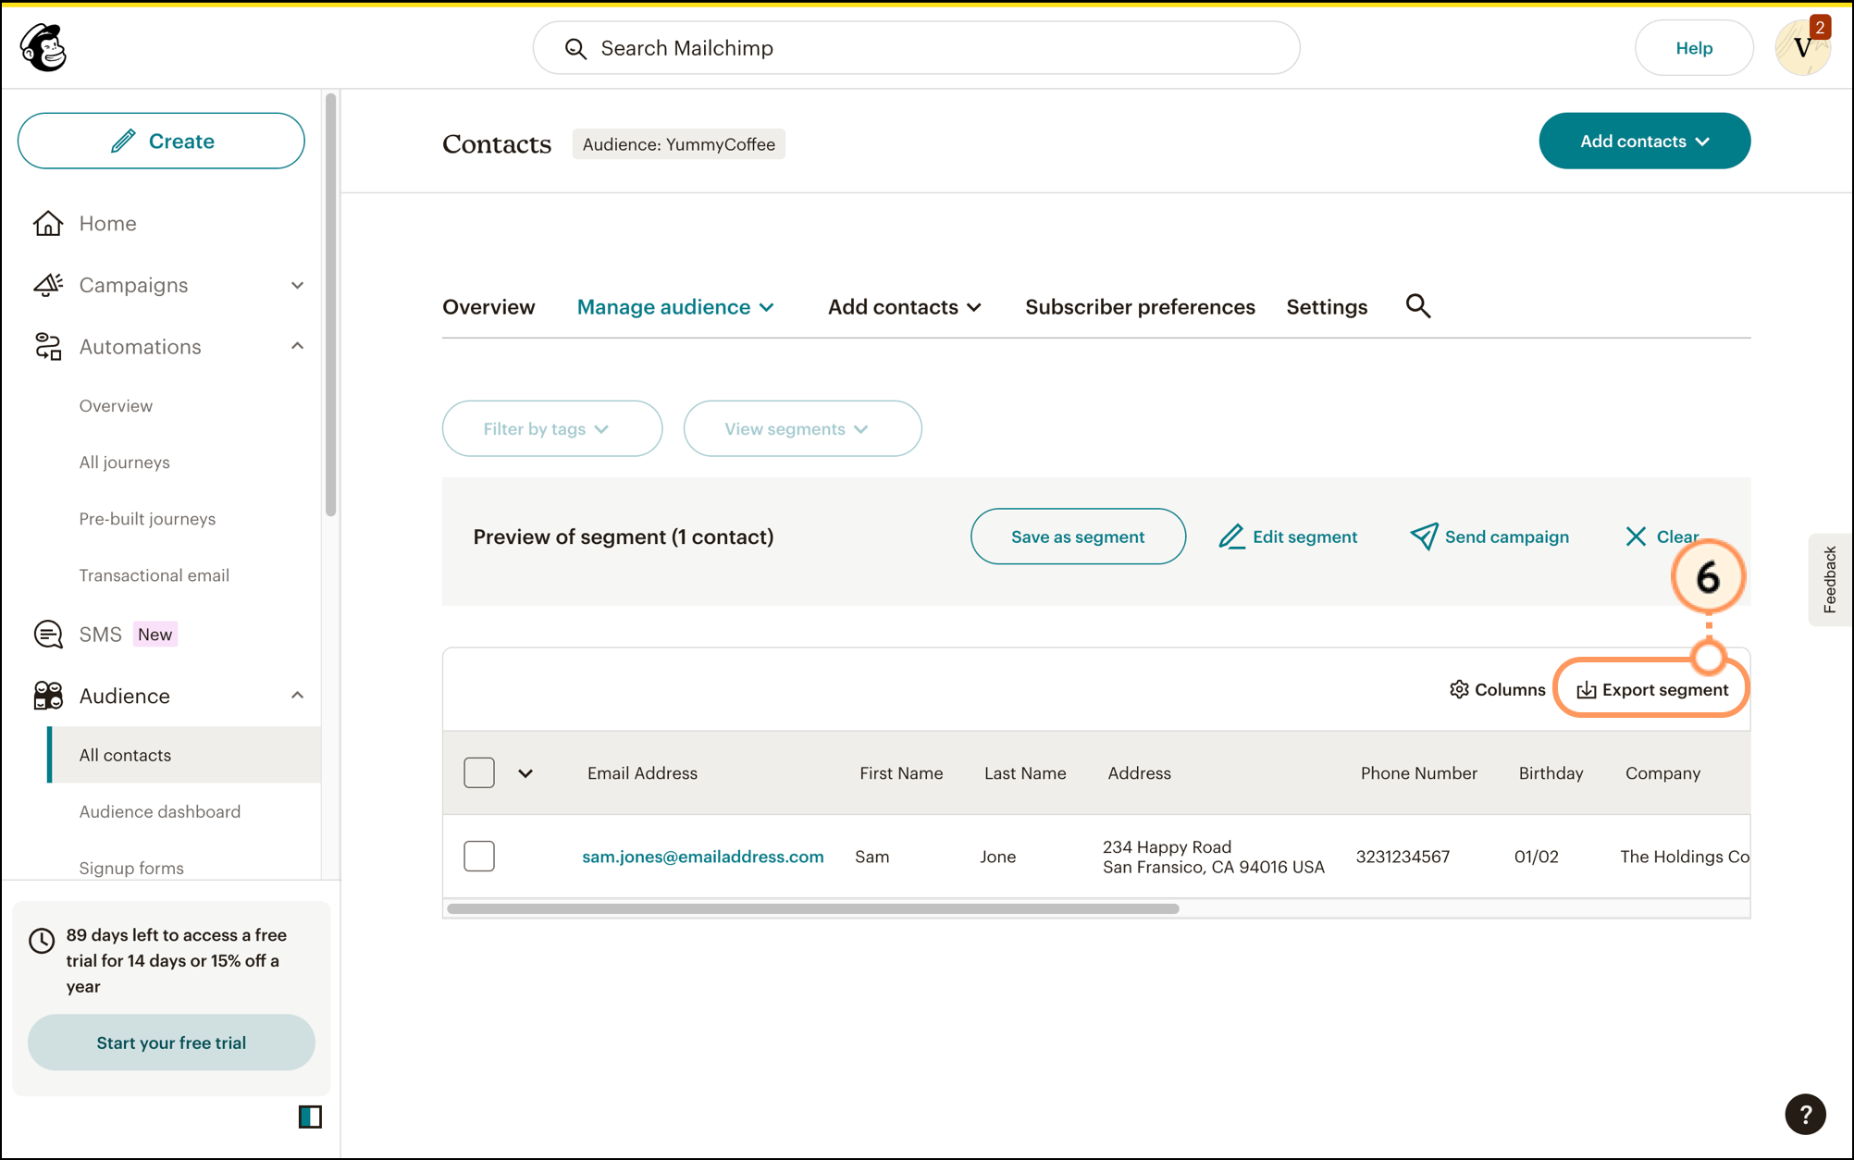Open the Subscriber preferences tab
The image size is (1854, 1160).
click(1140, 307)
